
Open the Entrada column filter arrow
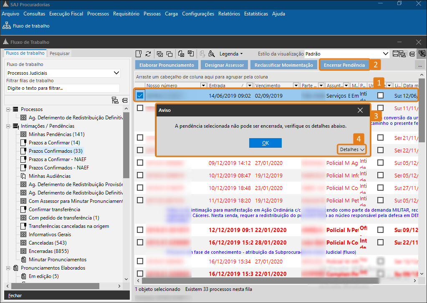[250, 86]
